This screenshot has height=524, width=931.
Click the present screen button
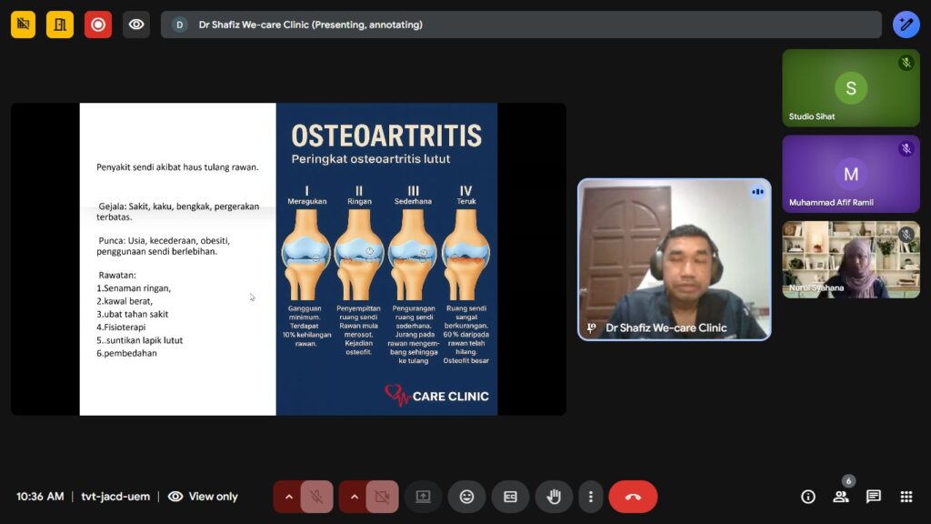point(423,497)
